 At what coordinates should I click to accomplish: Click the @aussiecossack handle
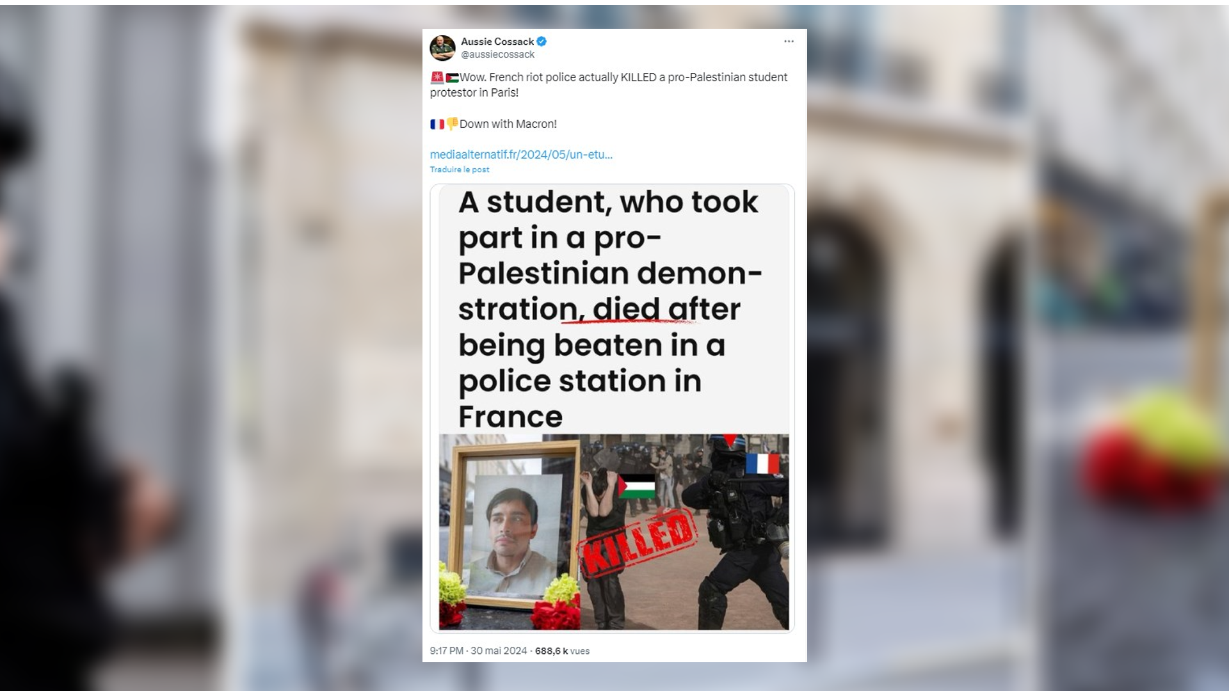(497, 54)
